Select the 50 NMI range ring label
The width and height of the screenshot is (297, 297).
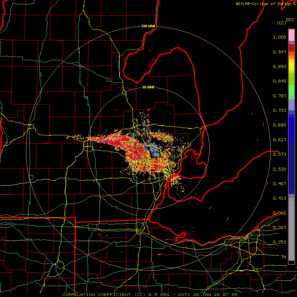[x=148, y=87]
